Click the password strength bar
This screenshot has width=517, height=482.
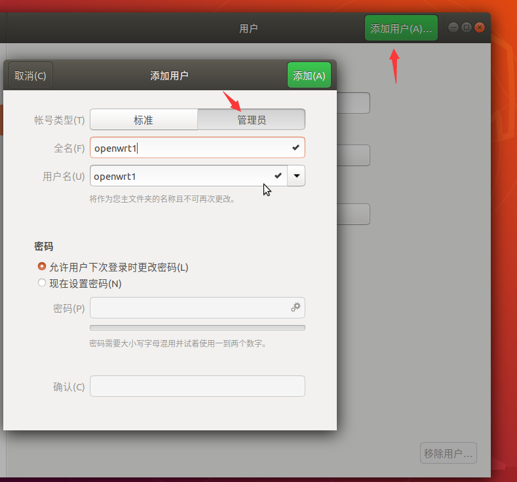(197, 328)
